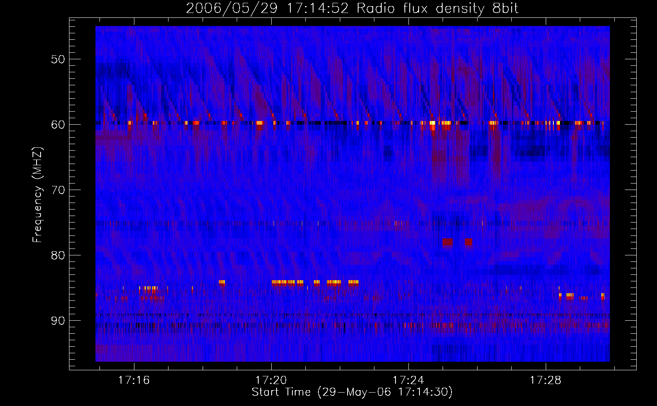Click the 17:28 time tick label

tap(546, 380)
